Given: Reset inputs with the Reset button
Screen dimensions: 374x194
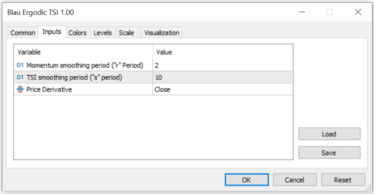Looking at the screenshot, I should pyautogui.click(x=343, y=180).
